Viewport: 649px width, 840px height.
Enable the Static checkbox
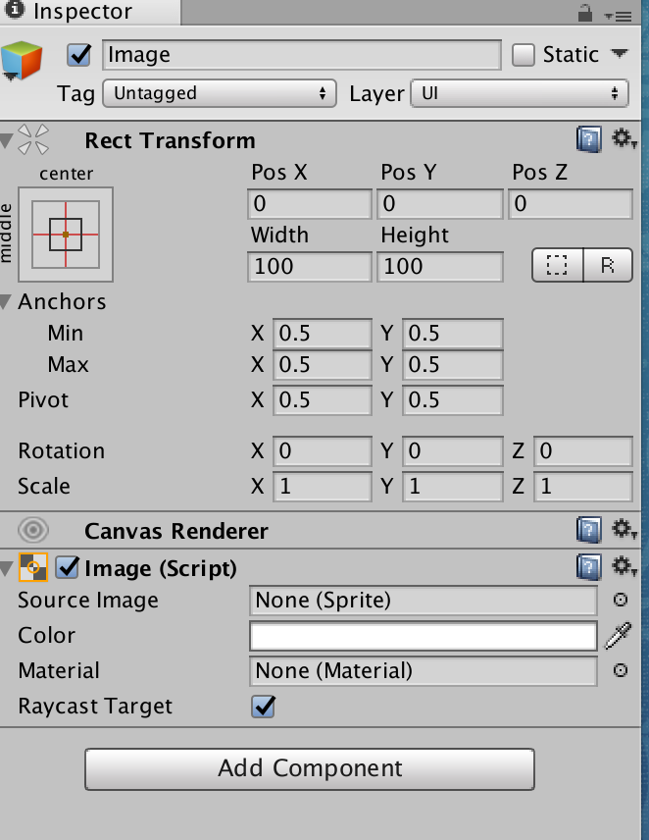(524, 55)
